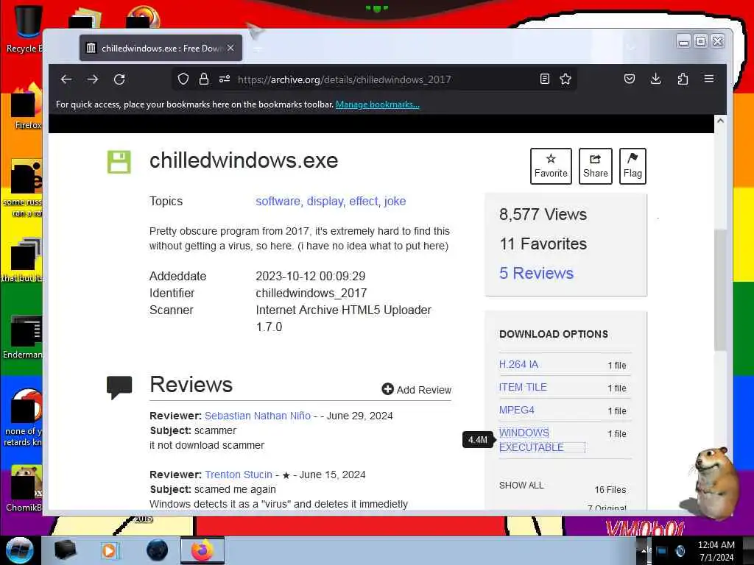Screen dimensions: 754x565
Task: Click the '11 Favorites' text
Action: 543,244
